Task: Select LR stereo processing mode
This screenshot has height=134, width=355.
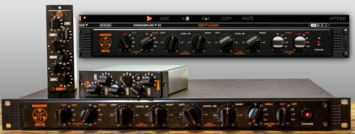Action: [313, 25]
